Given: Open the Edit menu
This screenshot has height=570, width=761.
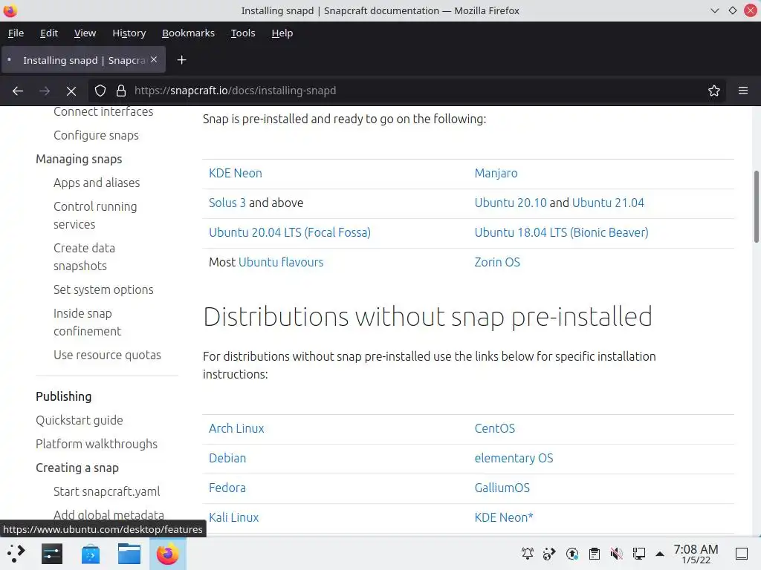Looking at the screenshot, I should [x=49, y=33].
